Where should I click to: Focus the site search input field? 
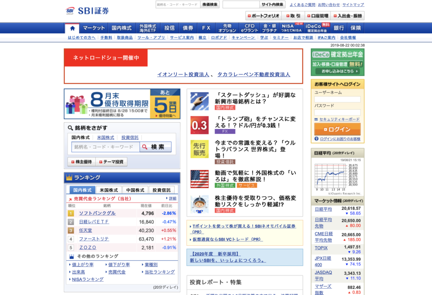click(241, 5)
